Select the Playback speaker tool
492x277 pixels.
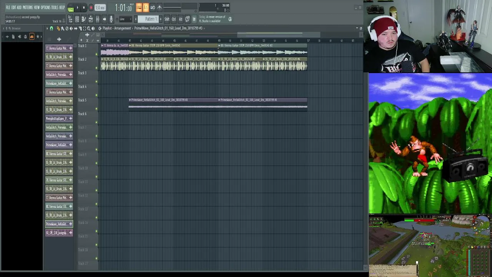pos(93,28)
